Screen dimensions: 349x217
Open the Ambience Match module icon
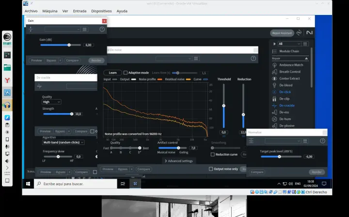pos(274,65)
